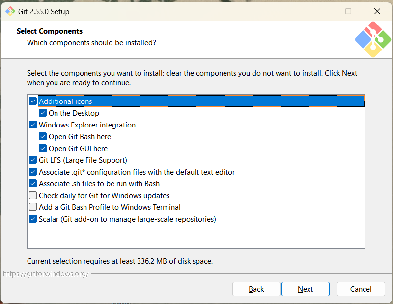Open the https://gitforwindows.org/ link
Screen dimensions: 393x304
46,274
